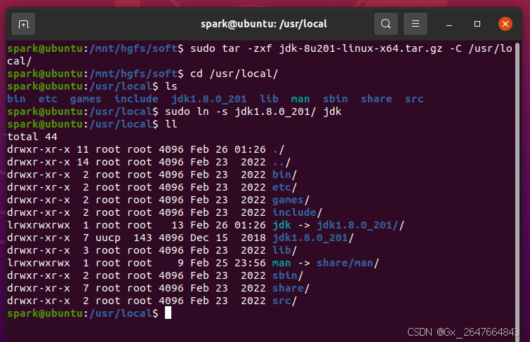The height and width of the screenshot is (342, 530).
Task: Click the 'cd /usr/local/' command
Action: [234, 74]
